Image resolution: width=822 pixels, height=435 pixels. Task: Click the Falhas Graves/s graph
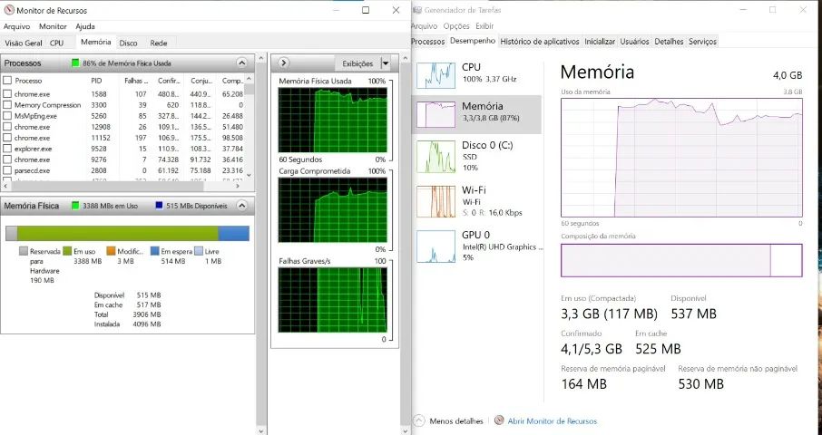[x=333, y=300]
